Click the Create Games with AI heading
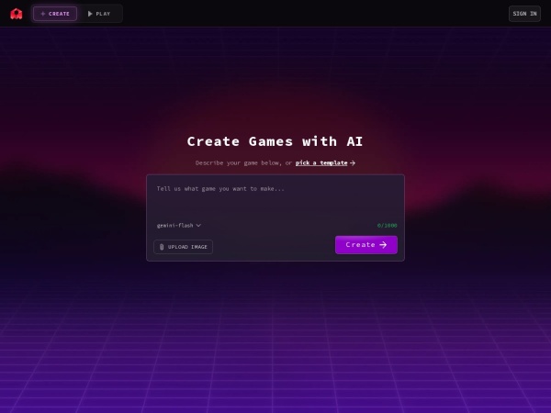 pyautogui.click(x=275, y=141)
